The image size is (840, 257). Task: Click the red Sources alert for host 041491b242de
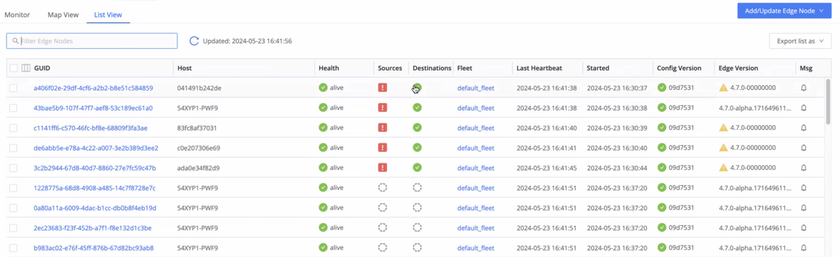pyautogui.click(x=382, y=88)
